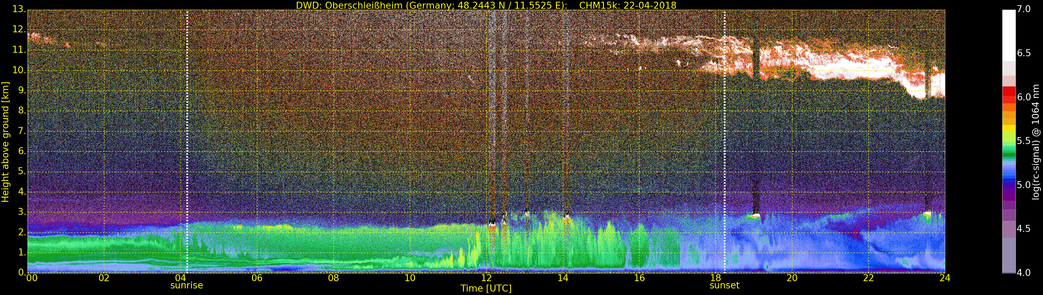Screen dimensions: 1043x295
Task: Click the white dotted sunrise marker line
Action: point(187,142)
